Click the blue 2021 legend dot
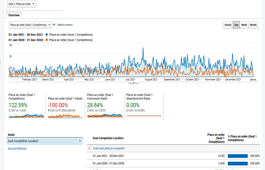Screen dimensions: 265x170 (47, 35)
